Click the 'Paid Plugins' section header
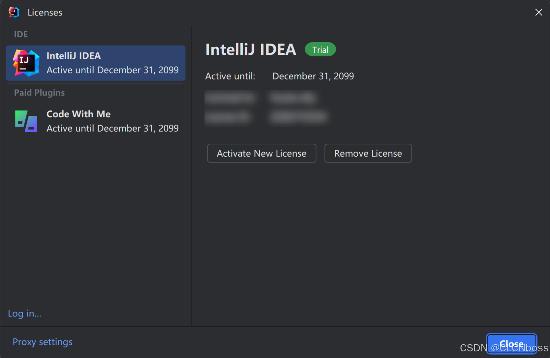Image resolution: width=550 pixels, height=358 pixels. click(39, 93)
